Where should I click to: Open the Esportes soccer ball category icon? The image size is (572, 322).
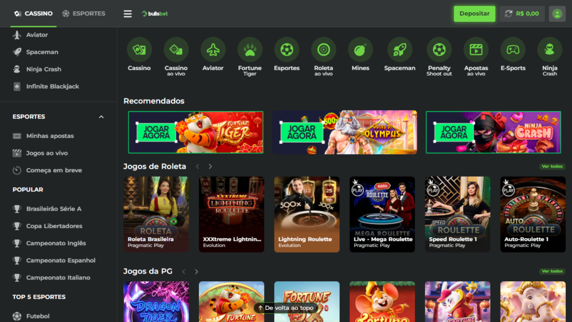pos(287,50)
